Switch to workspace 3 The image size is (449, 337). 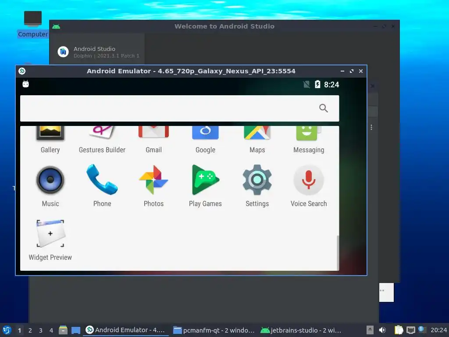41,330
